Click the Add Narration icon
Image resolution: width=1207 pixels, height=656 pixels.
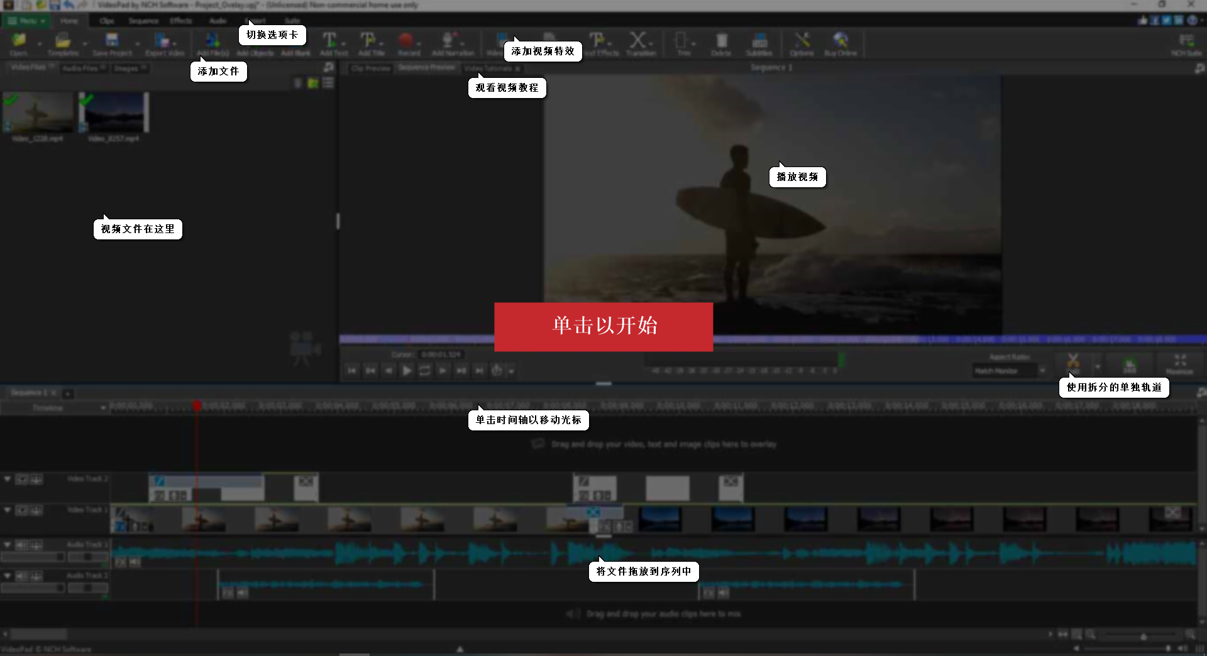451,41
